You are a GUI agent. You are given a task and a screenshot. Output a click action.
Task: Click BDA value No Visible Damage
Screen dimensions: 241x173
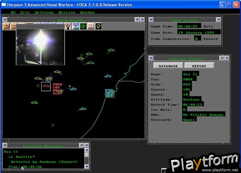click(x=204, y=115)
